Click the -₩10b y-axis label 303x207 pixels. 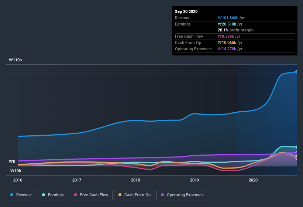pyautogui.click(x=15, y=171)
